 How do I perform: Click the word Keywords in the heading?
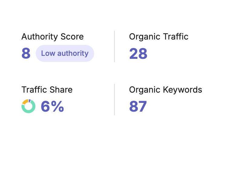[182, 90]
